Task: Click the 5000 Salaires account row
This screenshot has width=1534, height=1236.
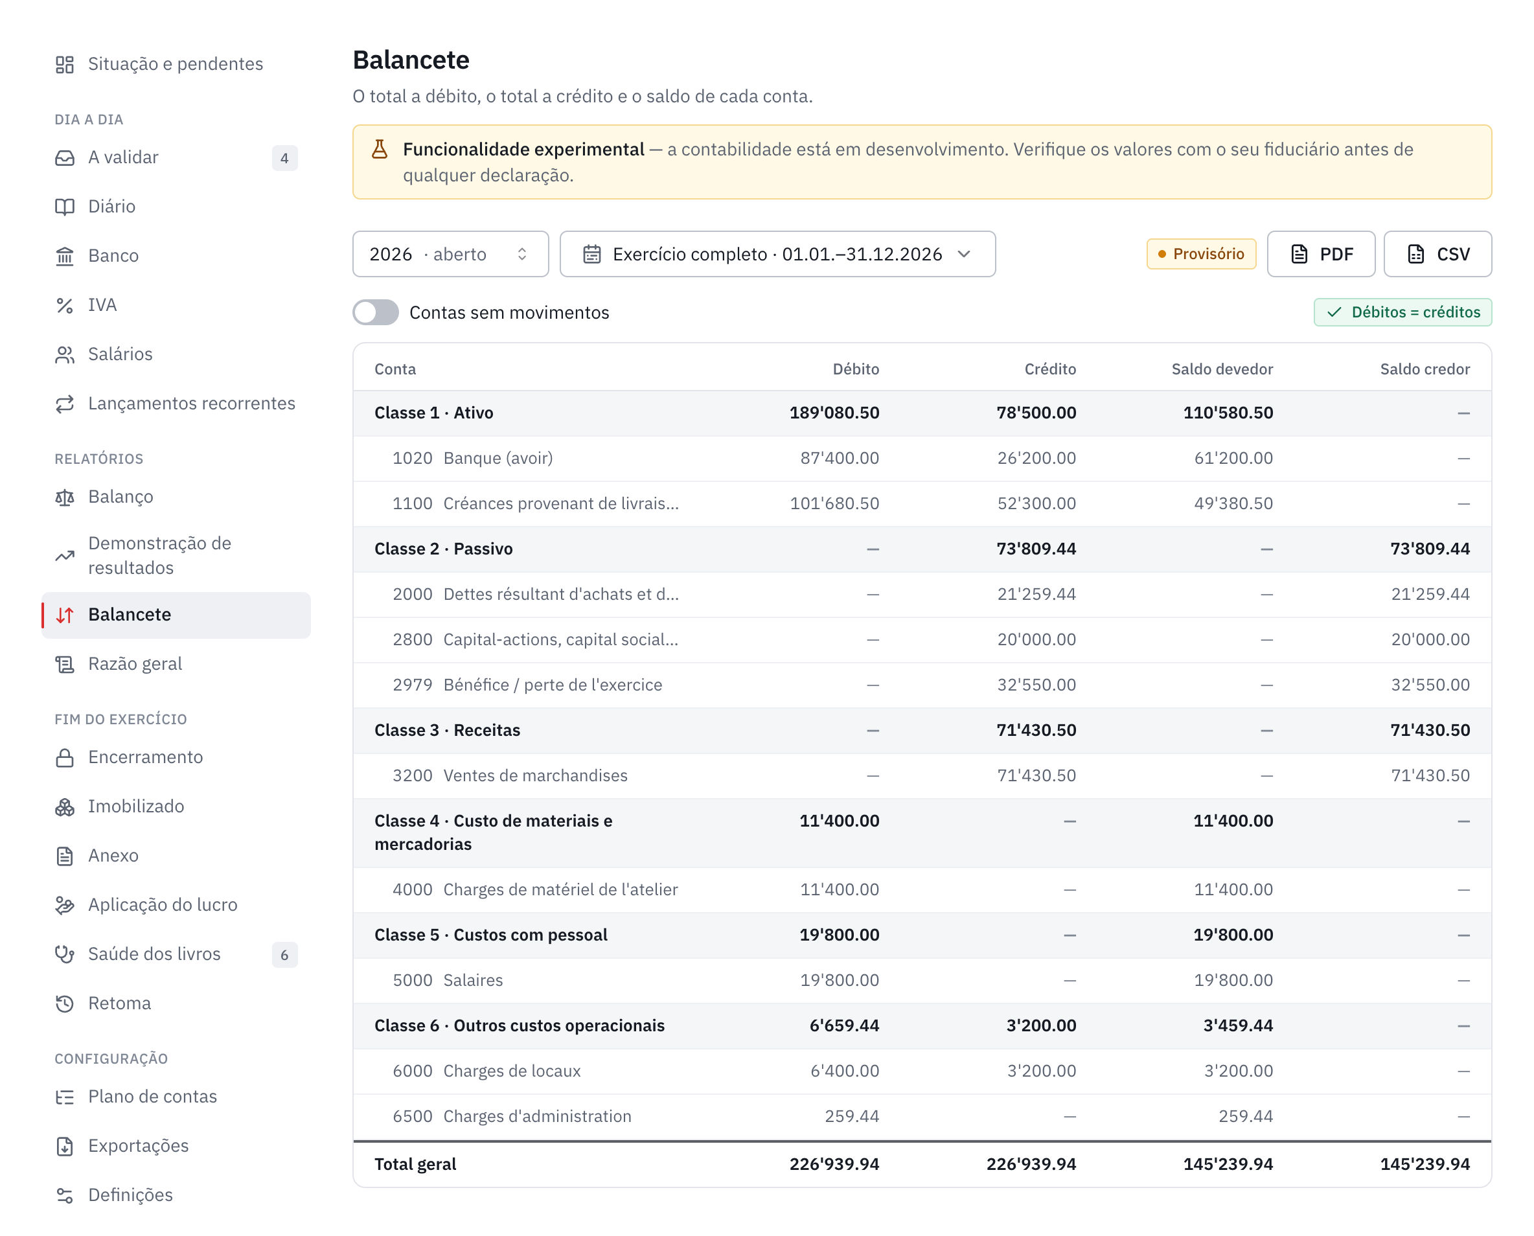Action: [922, 980]
